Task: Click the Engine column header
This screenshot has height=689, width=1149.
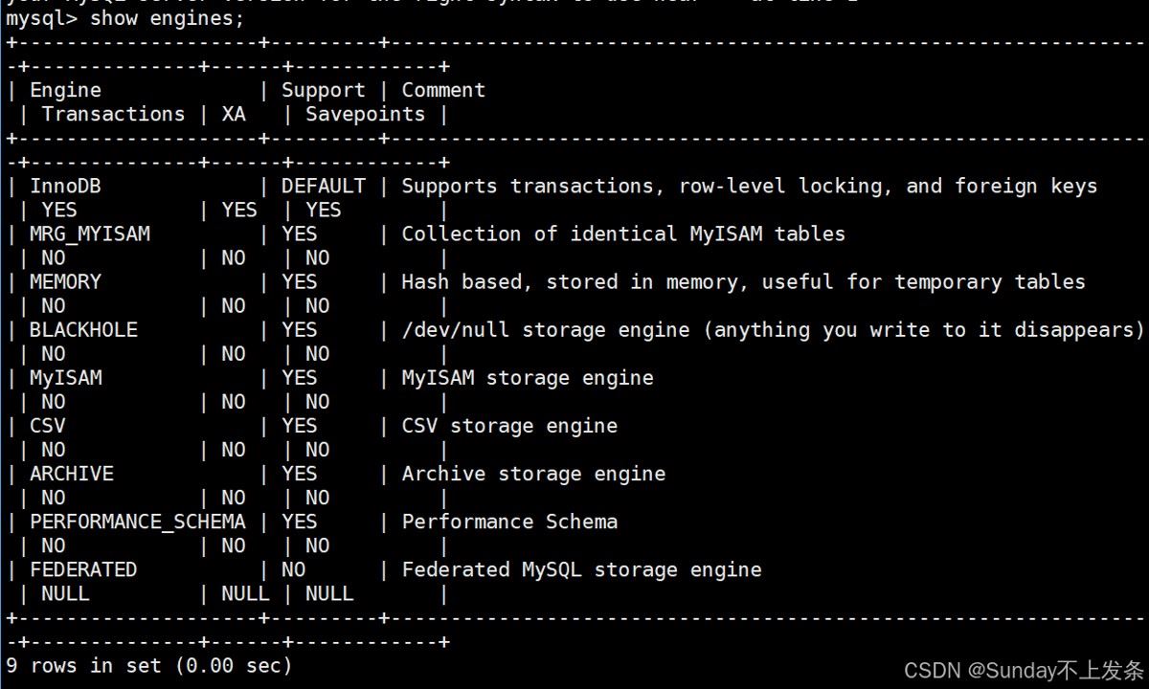Action: pyautogui.click(x=65, y=90)
